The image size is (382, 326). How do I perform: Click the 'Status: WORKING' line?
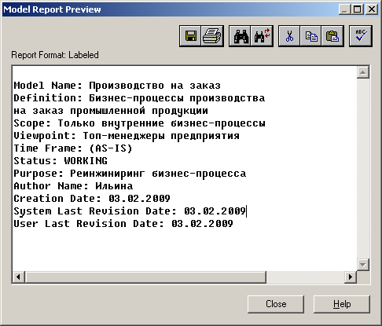point(61,161)
